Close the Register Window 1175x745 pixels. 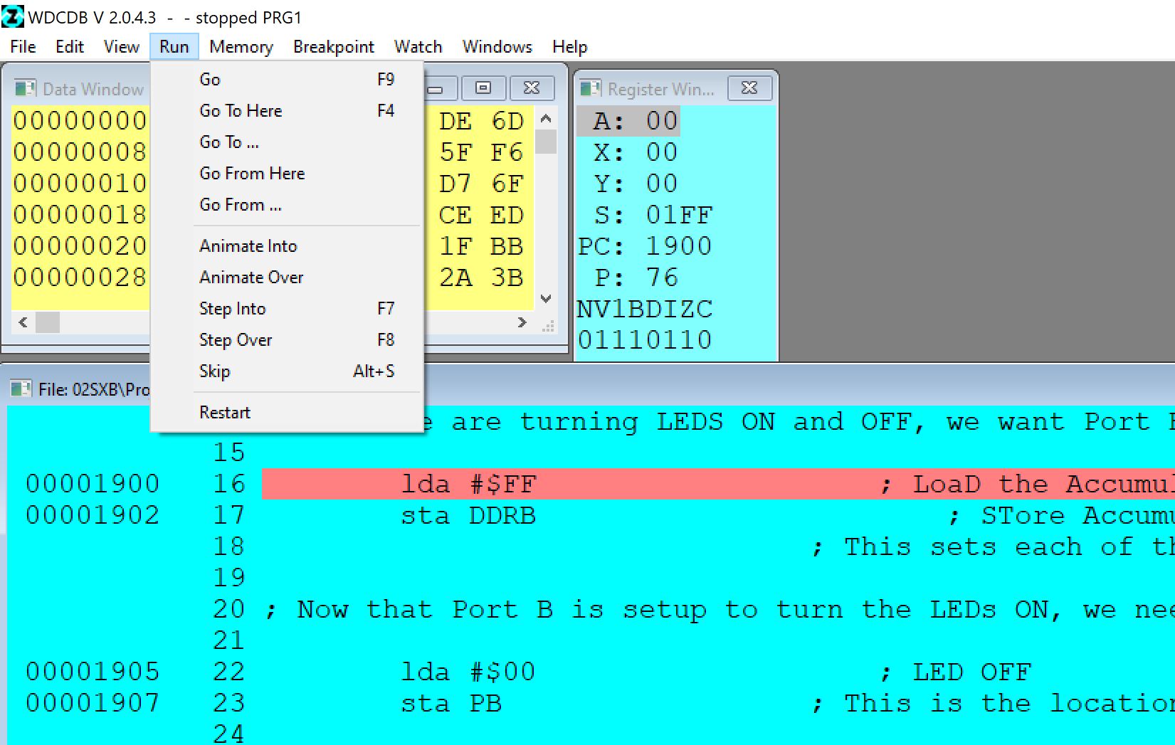coord(749,88)
